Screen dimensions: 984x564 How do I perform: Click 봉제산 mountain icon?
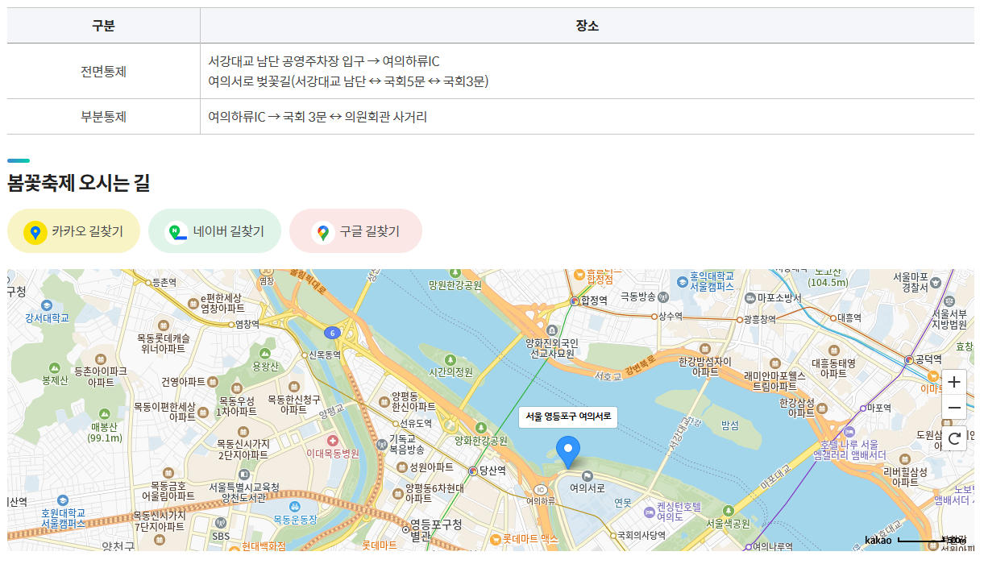point(55,367)
